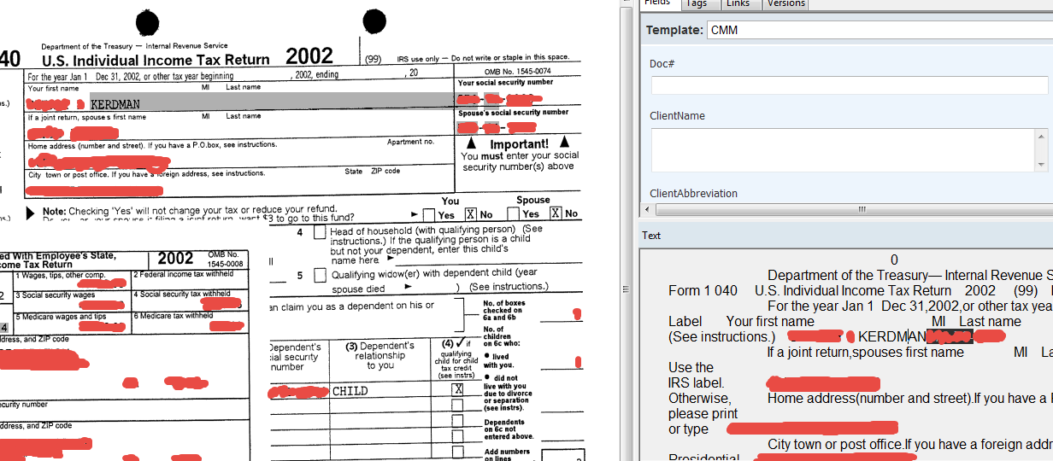This screenshot has height=461, width=1053.
Task: Click '1 Wages, tips, other comp.' W-2 box
Action: click(x=72, y=279)
